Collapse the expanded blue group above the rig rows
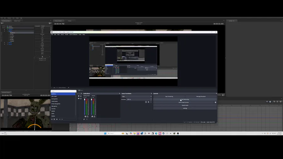Screen dimensions: 283x159 tap(4, 31)
